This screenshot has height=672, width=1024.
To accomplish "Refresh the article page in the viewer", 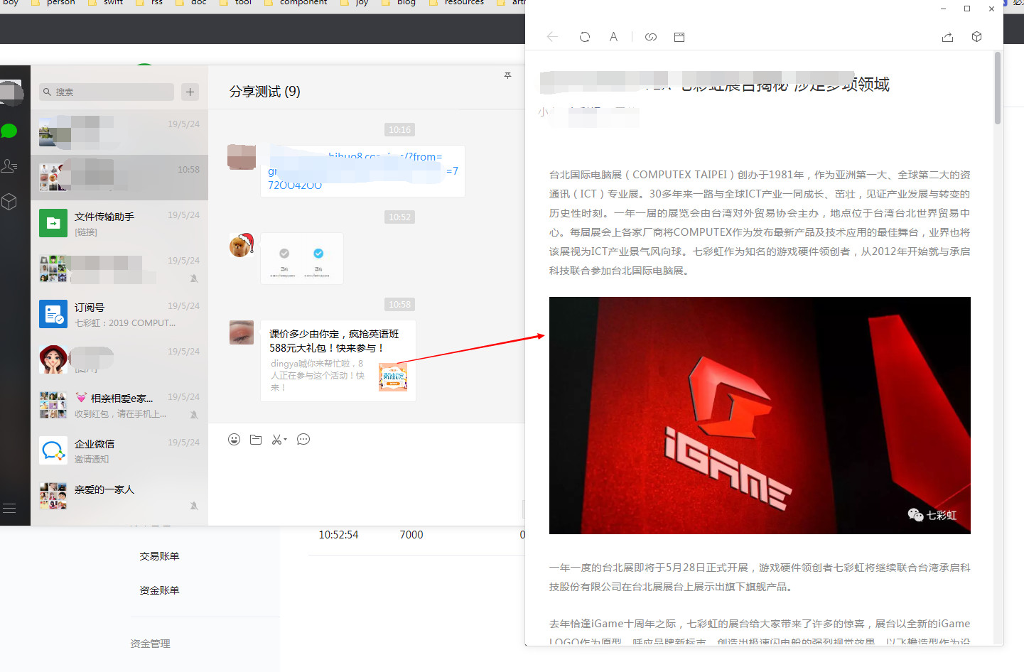I will point(585,37).
